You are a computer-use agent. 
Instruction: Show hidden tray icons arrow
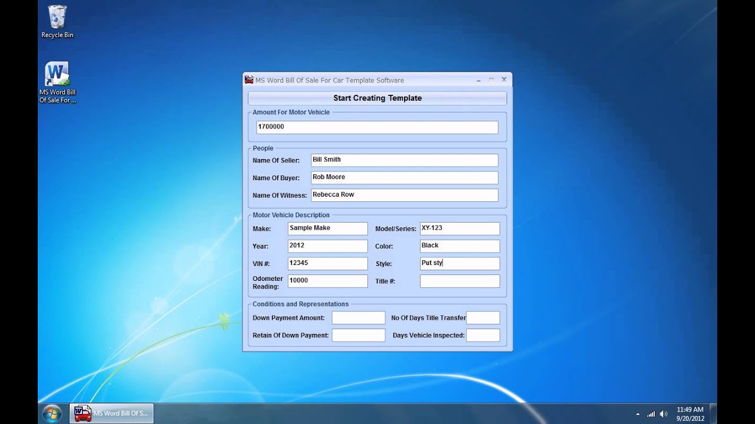click(638, 414)
